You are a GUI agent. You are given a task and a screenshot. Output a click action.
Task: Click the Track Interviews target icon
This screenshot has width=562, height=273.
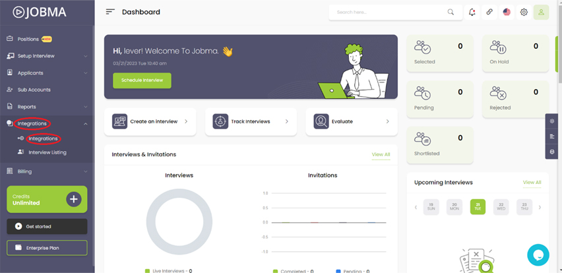click(220, 121)
